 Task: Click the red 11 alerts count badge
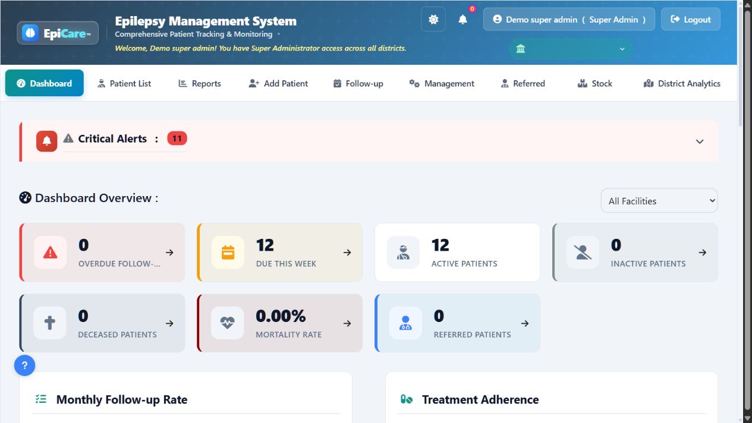177,138
